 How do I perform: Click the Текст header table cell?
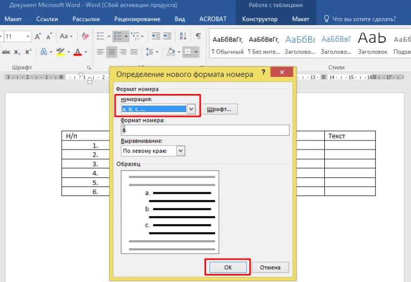point(350,136)
